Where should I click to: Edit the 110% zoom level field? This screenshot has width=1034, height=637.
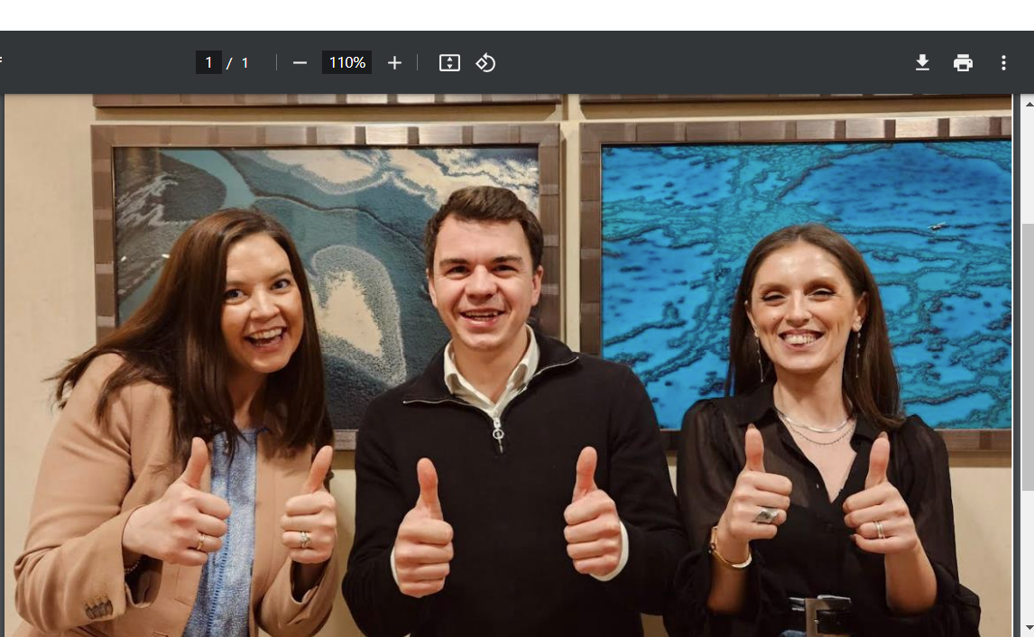click(346, 62)
